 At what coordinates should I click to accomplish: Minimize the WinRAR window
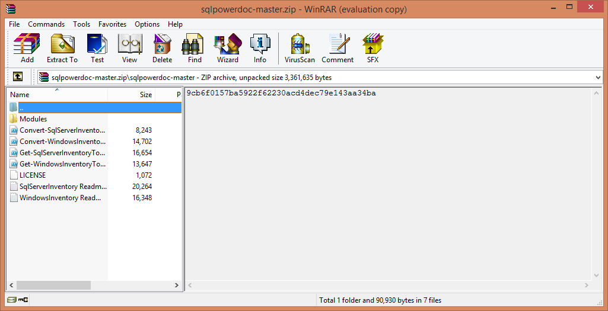coord(552,7)
